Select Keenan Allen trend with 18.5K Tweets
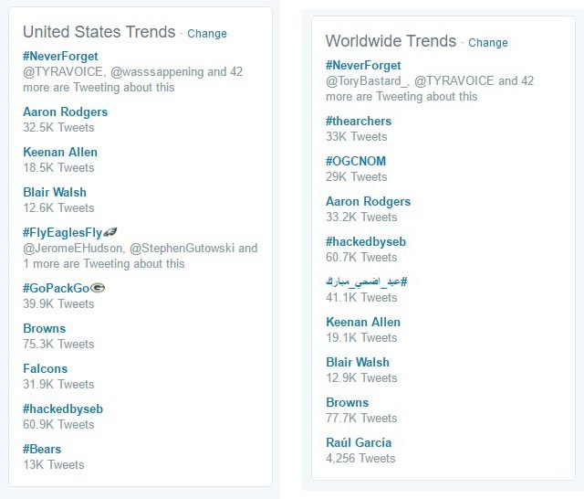This screenshot has width=584, height=499. (x=60, y=152)
